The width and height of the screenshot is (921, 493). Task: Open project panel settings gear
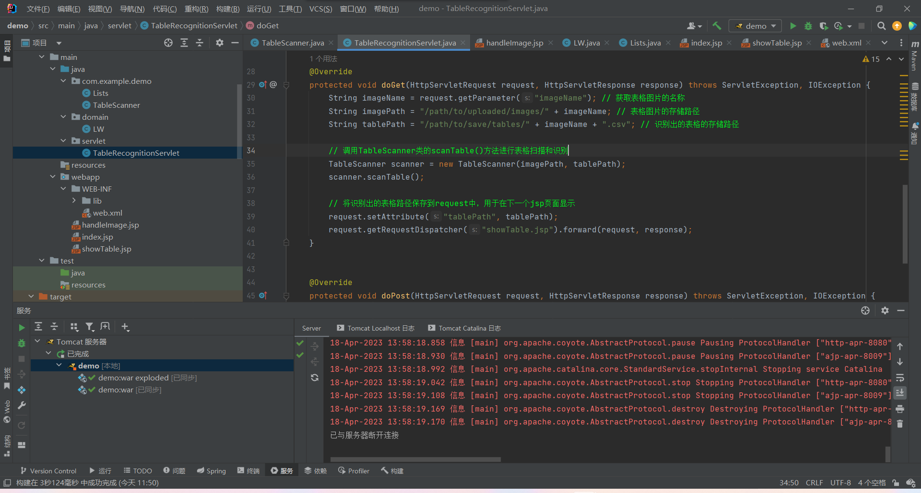tap(220, 43)
